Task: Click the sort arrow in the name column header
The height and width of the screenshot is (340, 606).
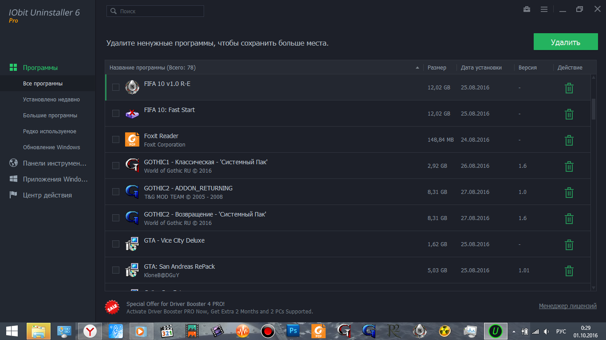Action: [x=417, y=68]
